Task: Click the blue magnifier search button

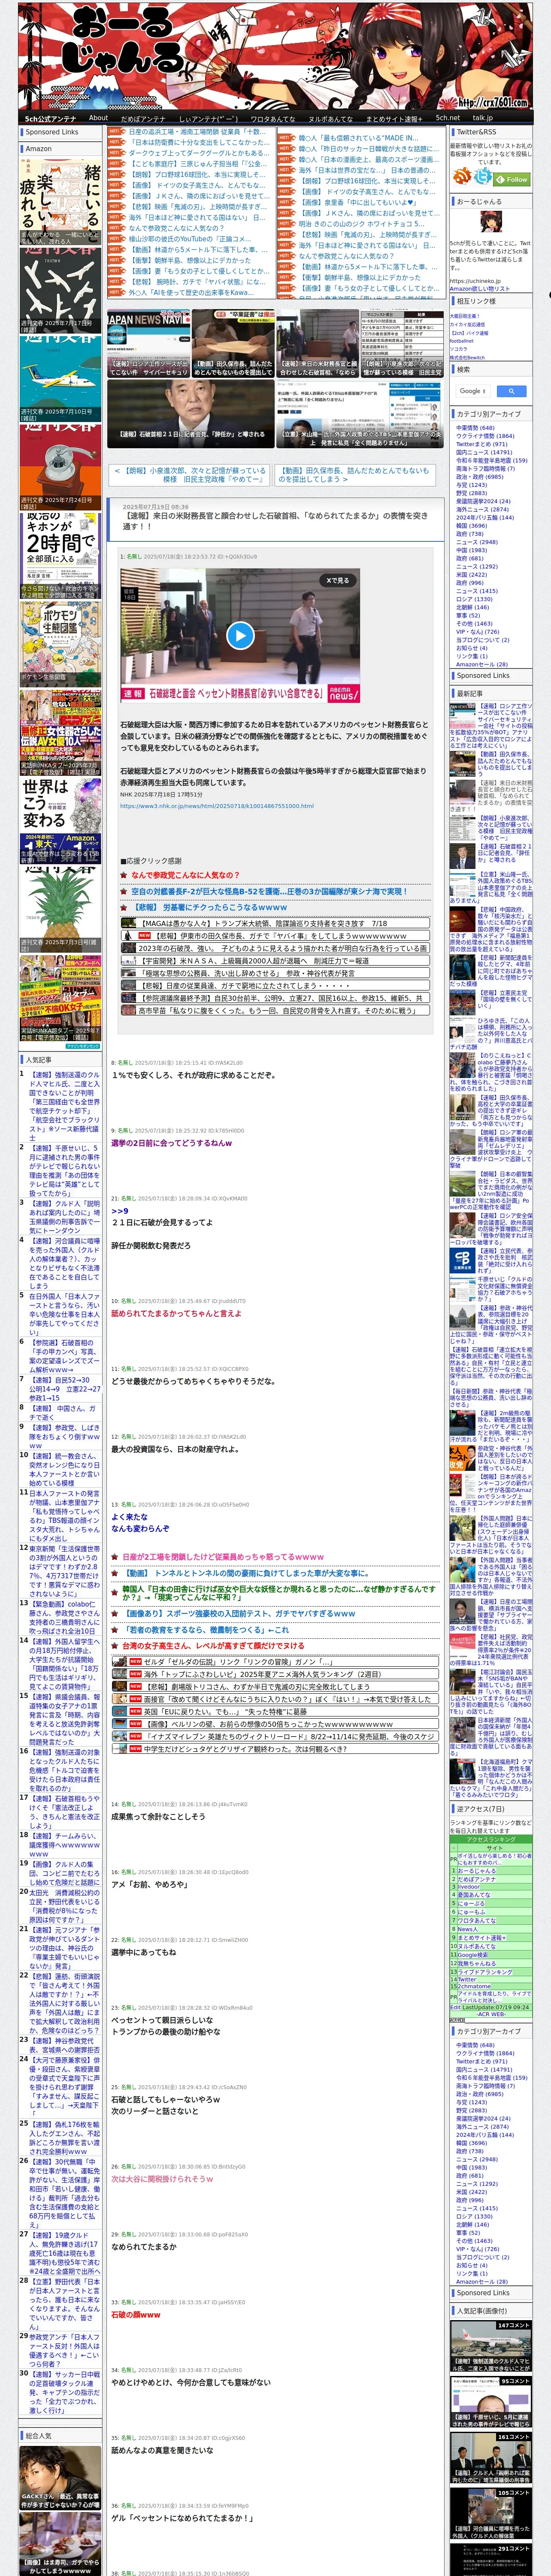Action: pos(511,391)
